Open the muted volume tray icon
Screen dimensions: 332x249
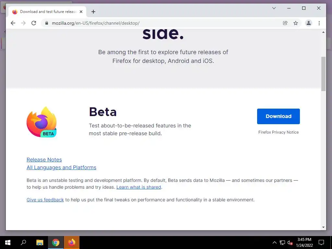click(x=290, y=243)
